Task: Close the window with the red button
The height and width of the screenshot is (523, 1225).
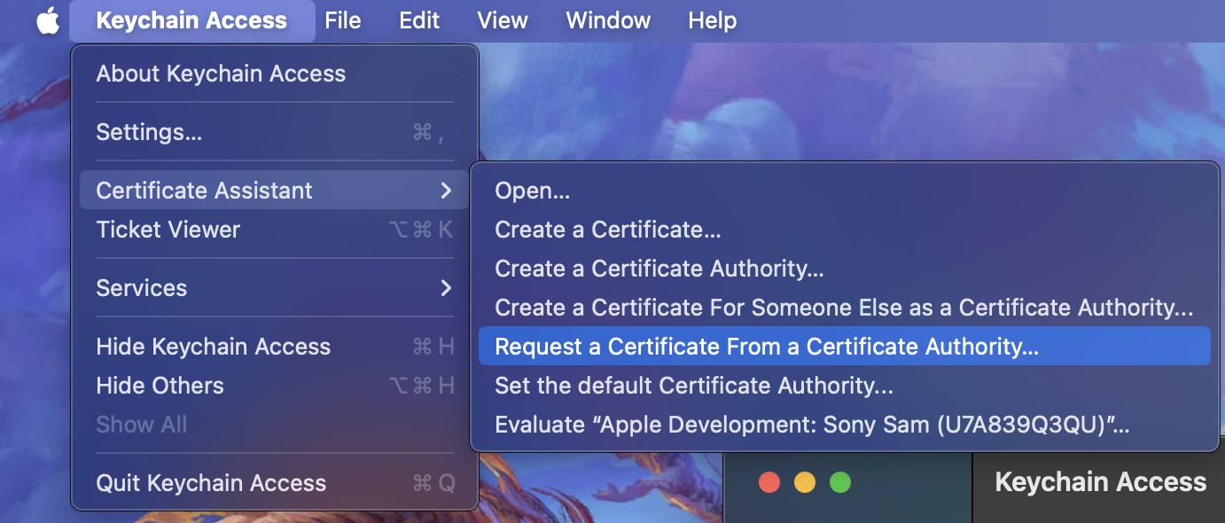Action: 769,482
